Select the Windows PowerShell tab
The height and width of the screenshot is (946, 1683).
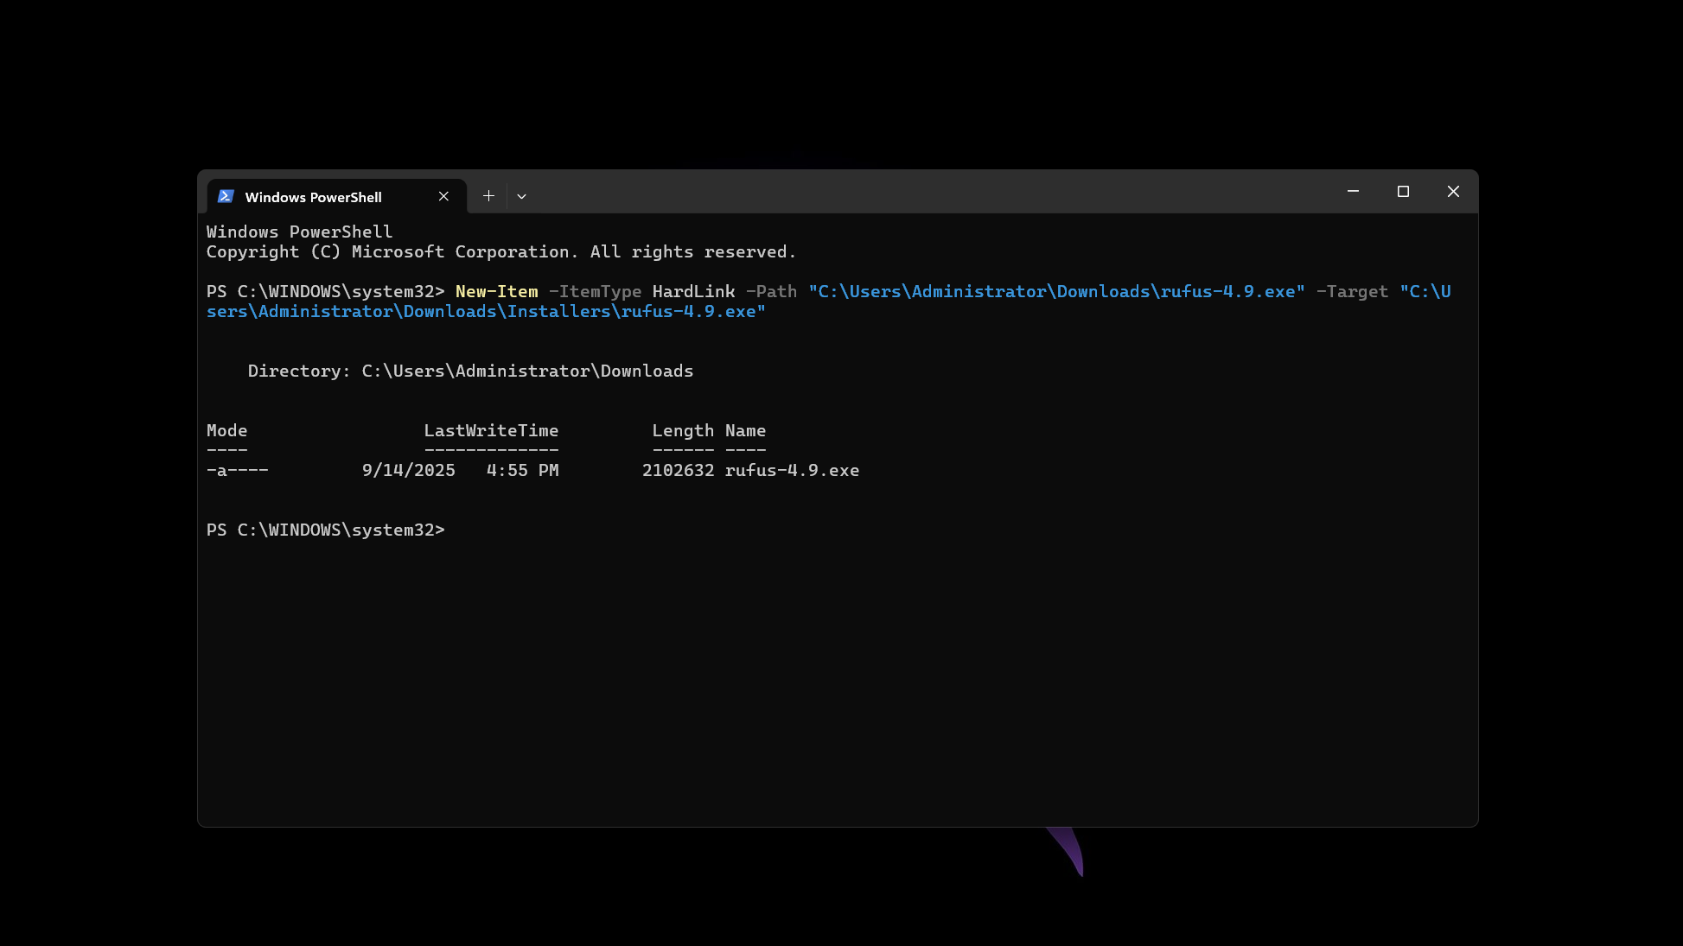(337, 196)
